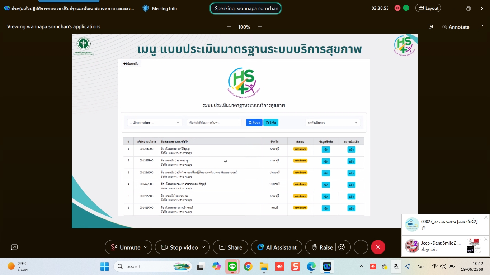This screenshot has height=275, width=490.
Task: Open the orange S app on the taskbar
Action: point(296,266)
